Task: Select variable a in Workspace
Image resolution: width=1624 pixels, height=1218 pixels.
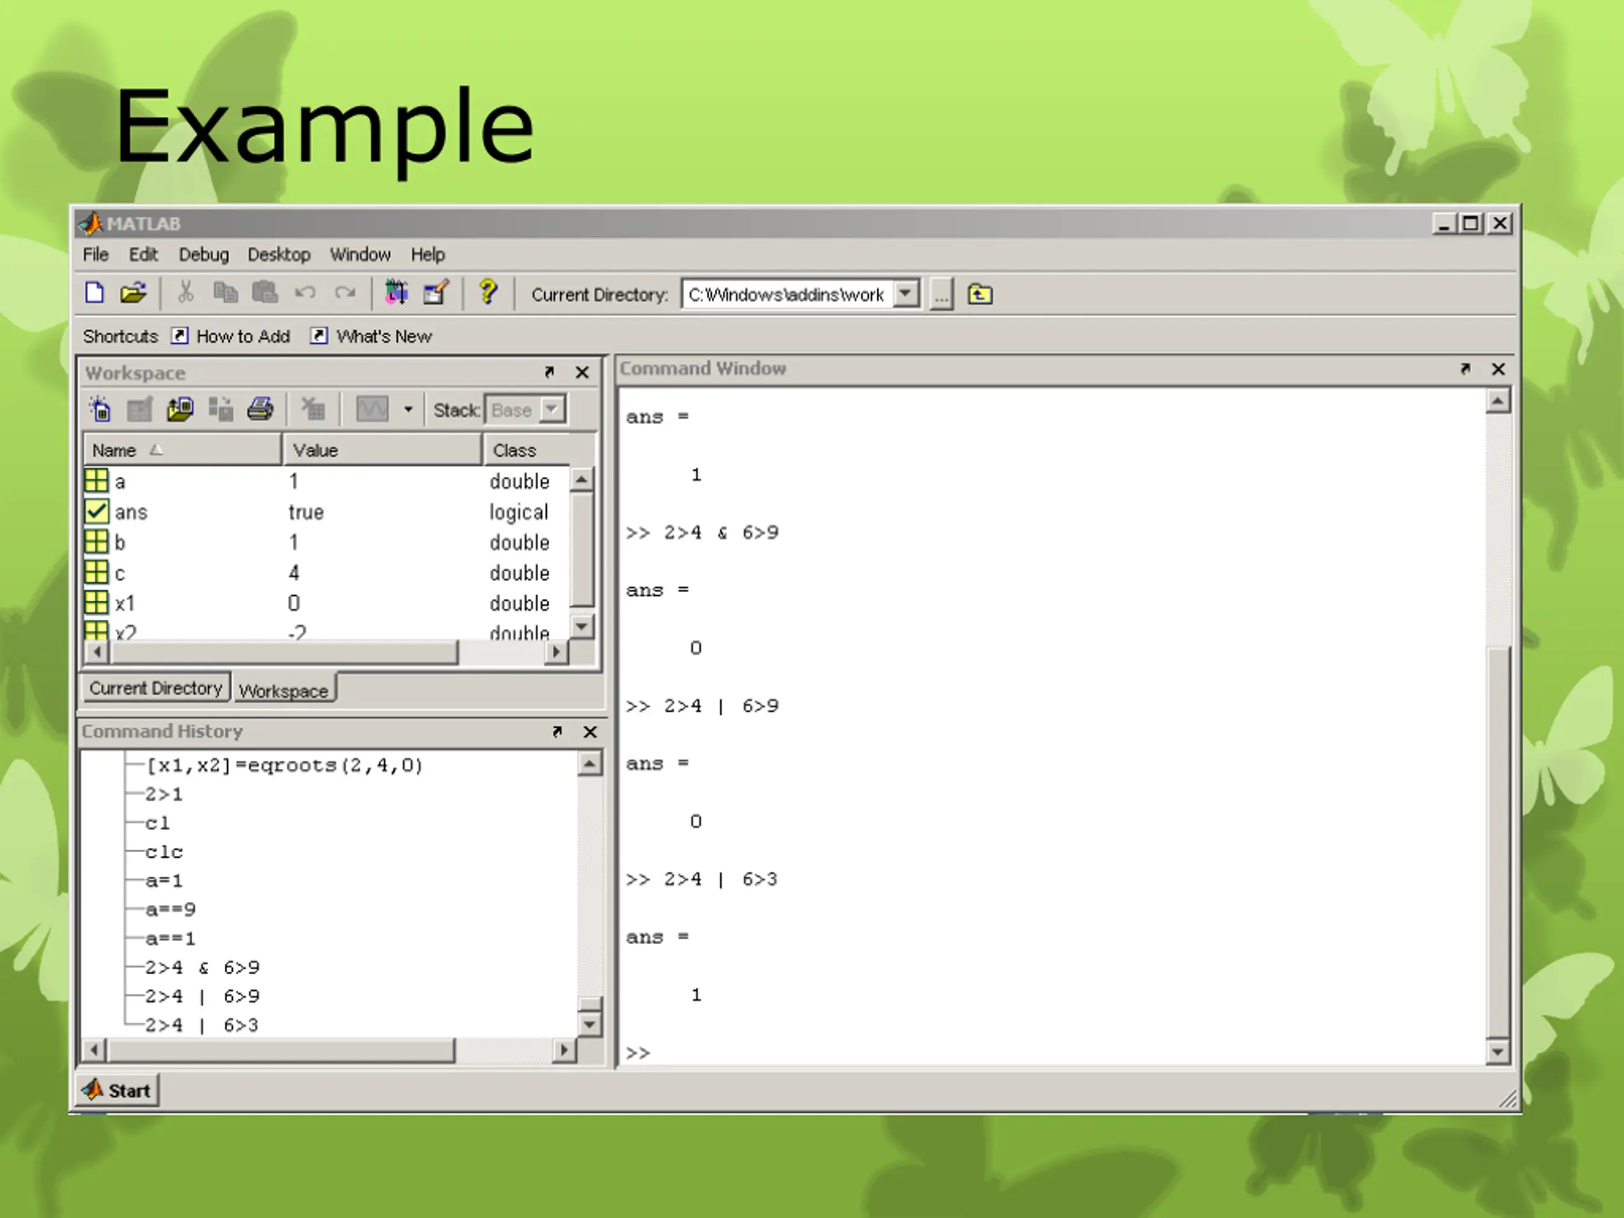Action: (x=327, y=481)
